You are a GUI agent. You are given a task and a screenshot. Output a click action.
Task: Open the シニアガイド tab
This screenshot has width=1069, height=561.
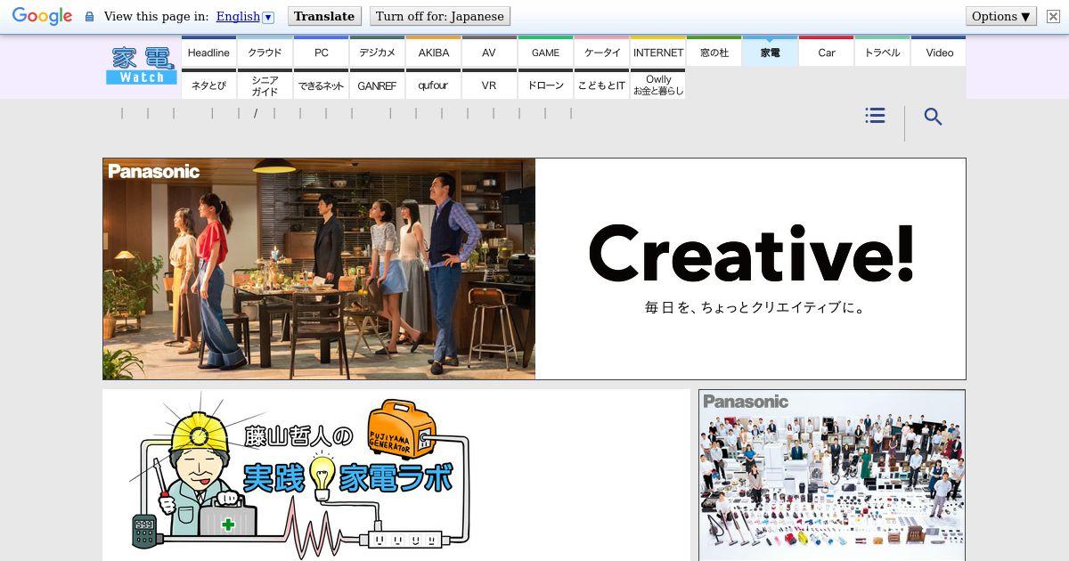(x=265, y=85)
